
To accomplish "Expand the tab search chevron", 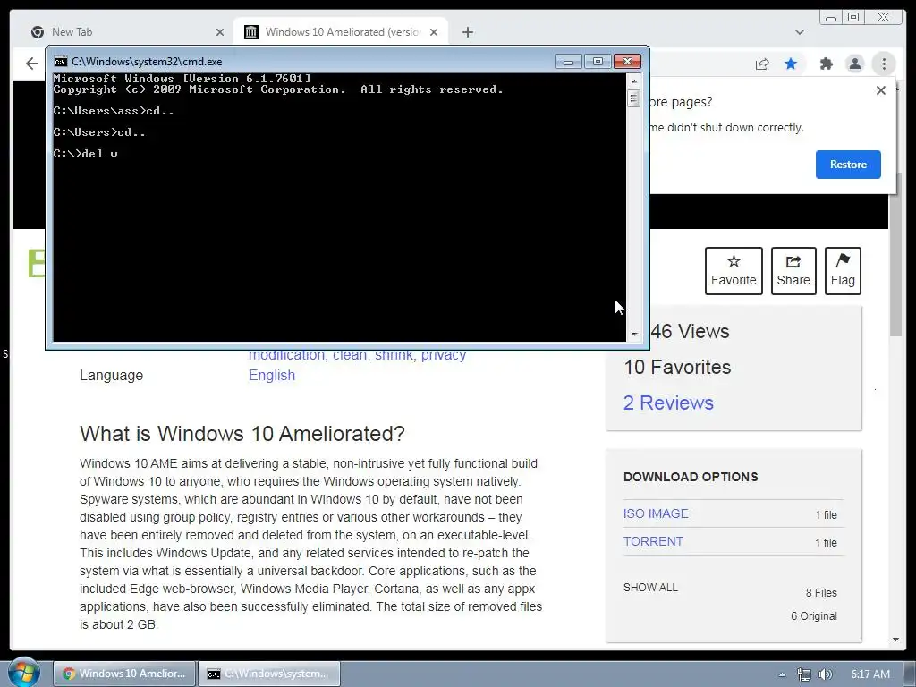I will pyautogui.click(x=799, y=32).
